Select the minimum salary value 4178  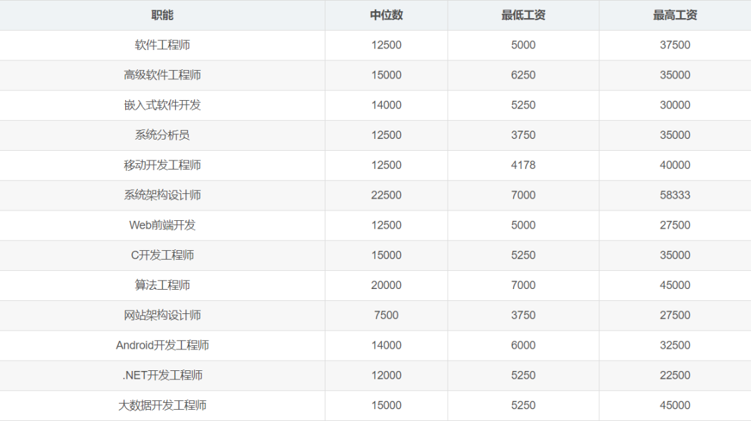point(523,165)
